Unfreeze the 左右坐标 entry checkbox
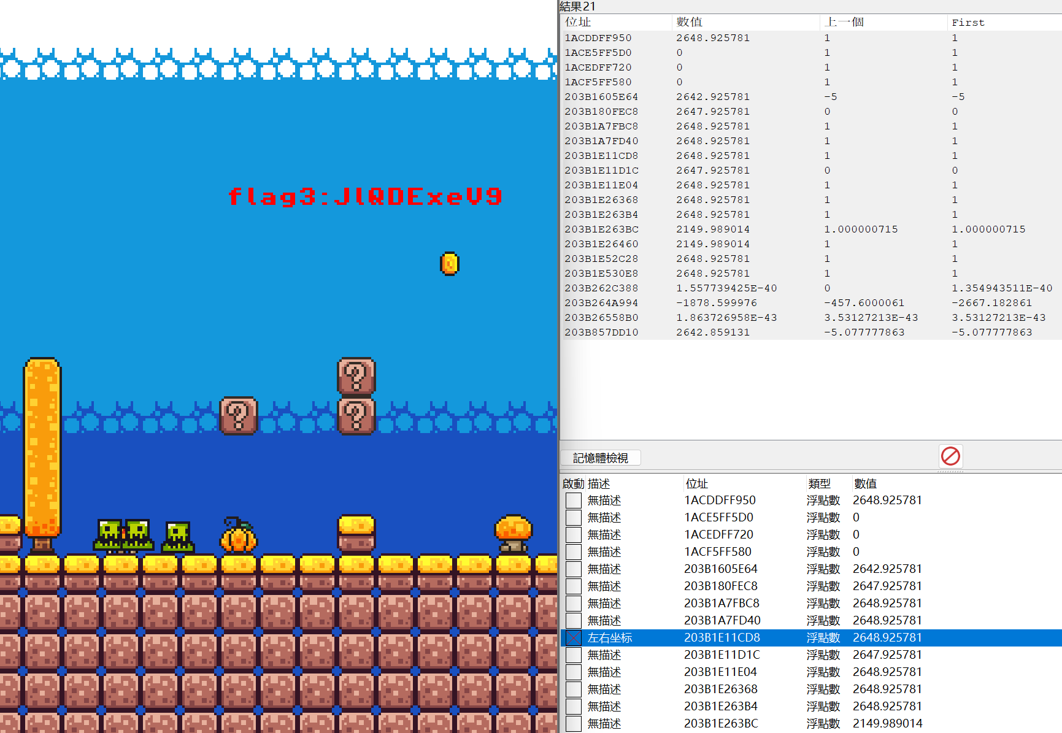 (574, 638)
